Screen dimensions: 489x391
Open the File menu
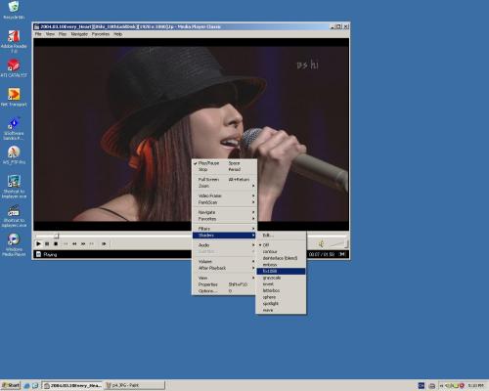(x=38, y=34)
